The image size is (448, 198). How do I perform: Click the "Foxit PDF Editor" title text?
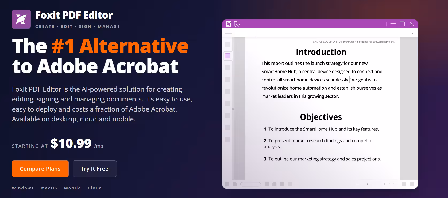pos(74,15)
